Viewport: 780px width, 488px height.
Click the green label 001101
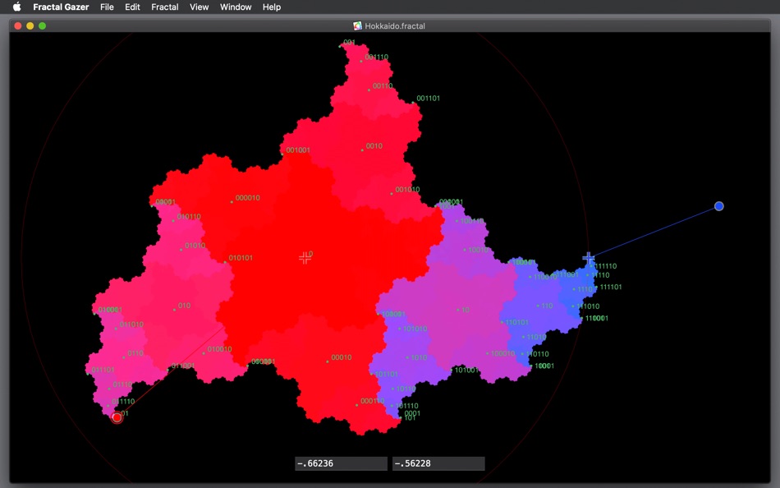428,98
